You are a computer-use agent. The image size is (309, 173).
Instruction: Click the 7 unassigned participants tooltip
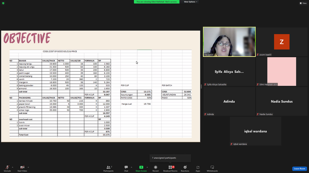pos(170,158)
